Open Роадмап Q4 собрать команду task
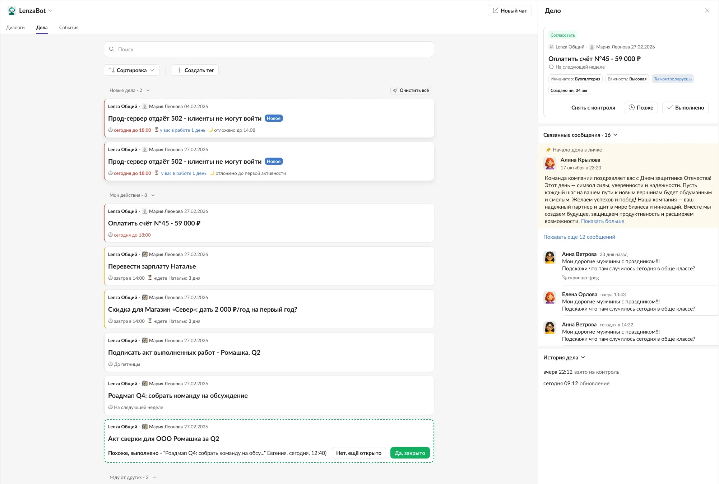The height and width of the screenshot is (484, 719). (269, 395)
